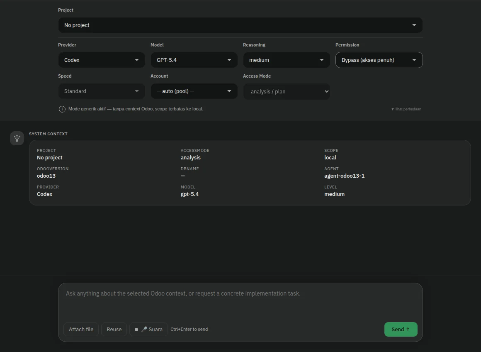Click the Reuse button

coord(114,329)
